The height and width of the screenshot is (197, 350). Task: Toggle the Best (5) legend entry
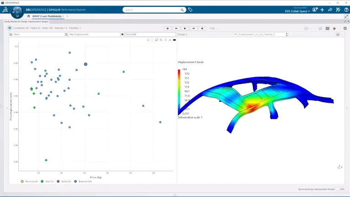(47, 181)
